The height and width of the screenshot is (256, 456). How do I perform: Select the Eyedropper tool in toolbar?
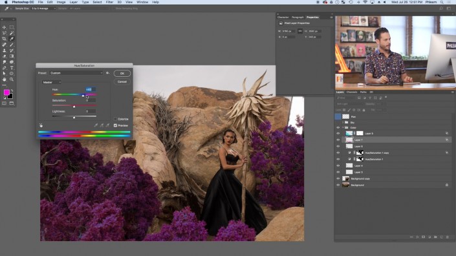tap(12, 39)
